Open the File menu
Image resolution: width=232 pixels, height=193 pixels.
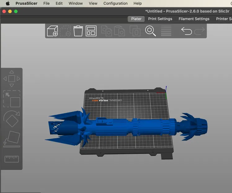[x=47, y=3]
